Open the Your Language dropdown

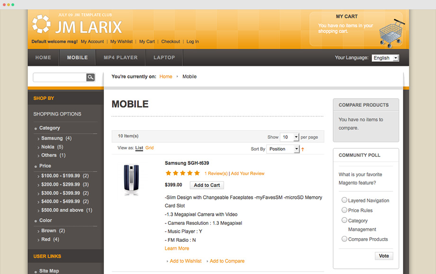pyautogui.click(x=385, y=58)
